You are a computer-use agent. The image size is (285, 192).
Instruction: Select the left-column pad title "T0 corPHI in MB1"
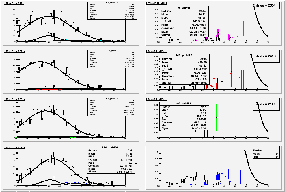tap(14, 3)
